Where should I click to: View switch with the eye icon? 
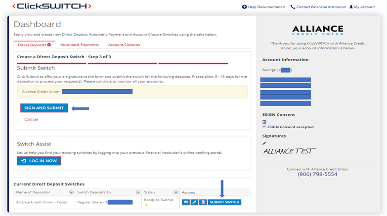coord(186,202)
